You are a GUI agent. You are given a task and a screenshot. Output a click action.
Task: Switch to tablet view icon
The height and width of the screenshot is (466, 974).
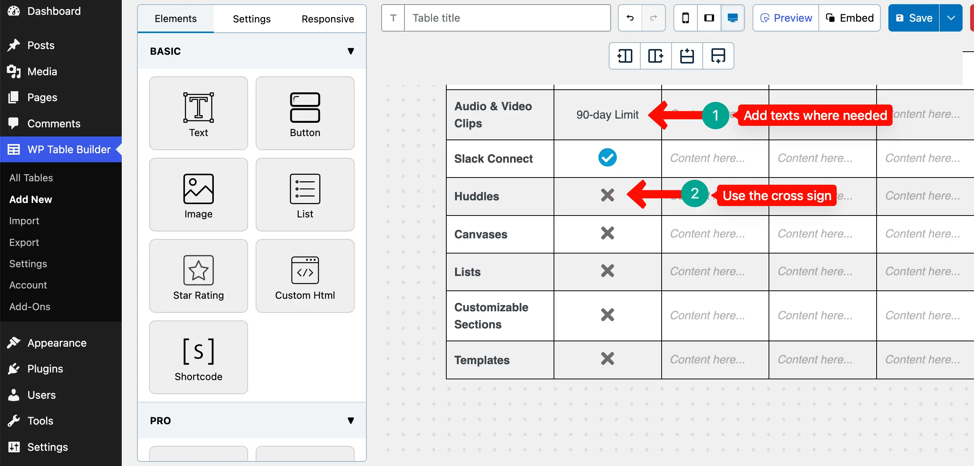709,18
